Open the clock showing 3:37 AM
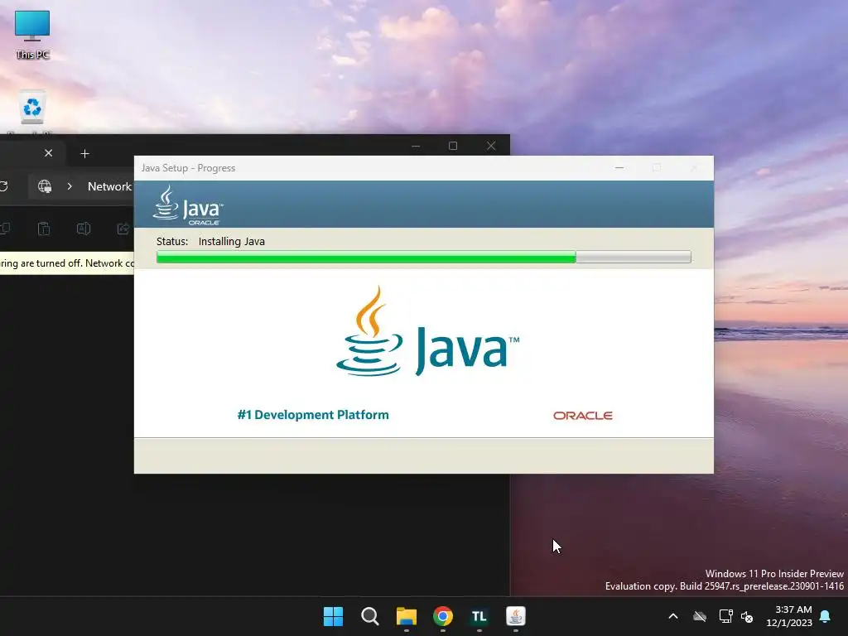The image size is (848, 636). click(x=789, y=616)
